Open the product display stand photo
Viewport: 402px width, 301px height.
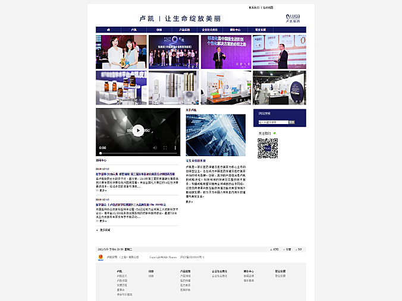[x=226, y=88]
